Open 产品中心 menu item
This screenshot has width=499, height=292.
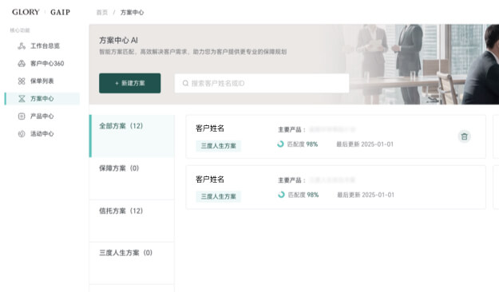[42, 116]
